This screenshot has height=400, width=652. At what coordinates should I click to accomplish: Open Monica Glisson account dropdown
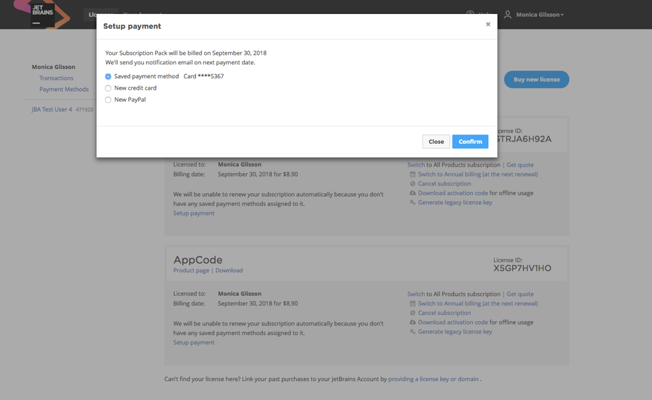540,15
